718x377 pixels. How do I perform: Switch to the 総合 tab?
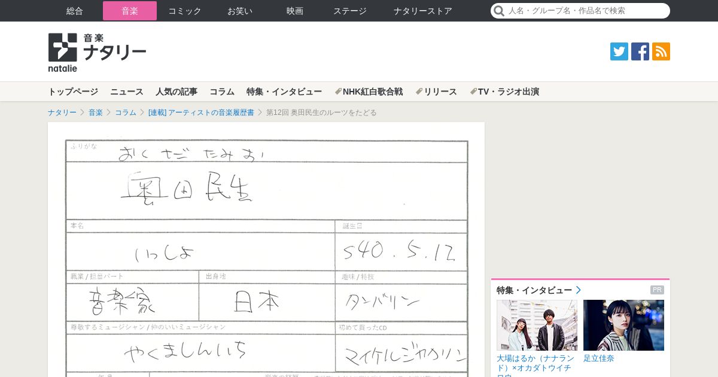(75, 11)
